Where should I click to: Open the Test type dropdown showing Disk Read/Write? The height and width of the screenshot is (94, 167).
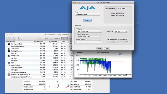point(87,14)
